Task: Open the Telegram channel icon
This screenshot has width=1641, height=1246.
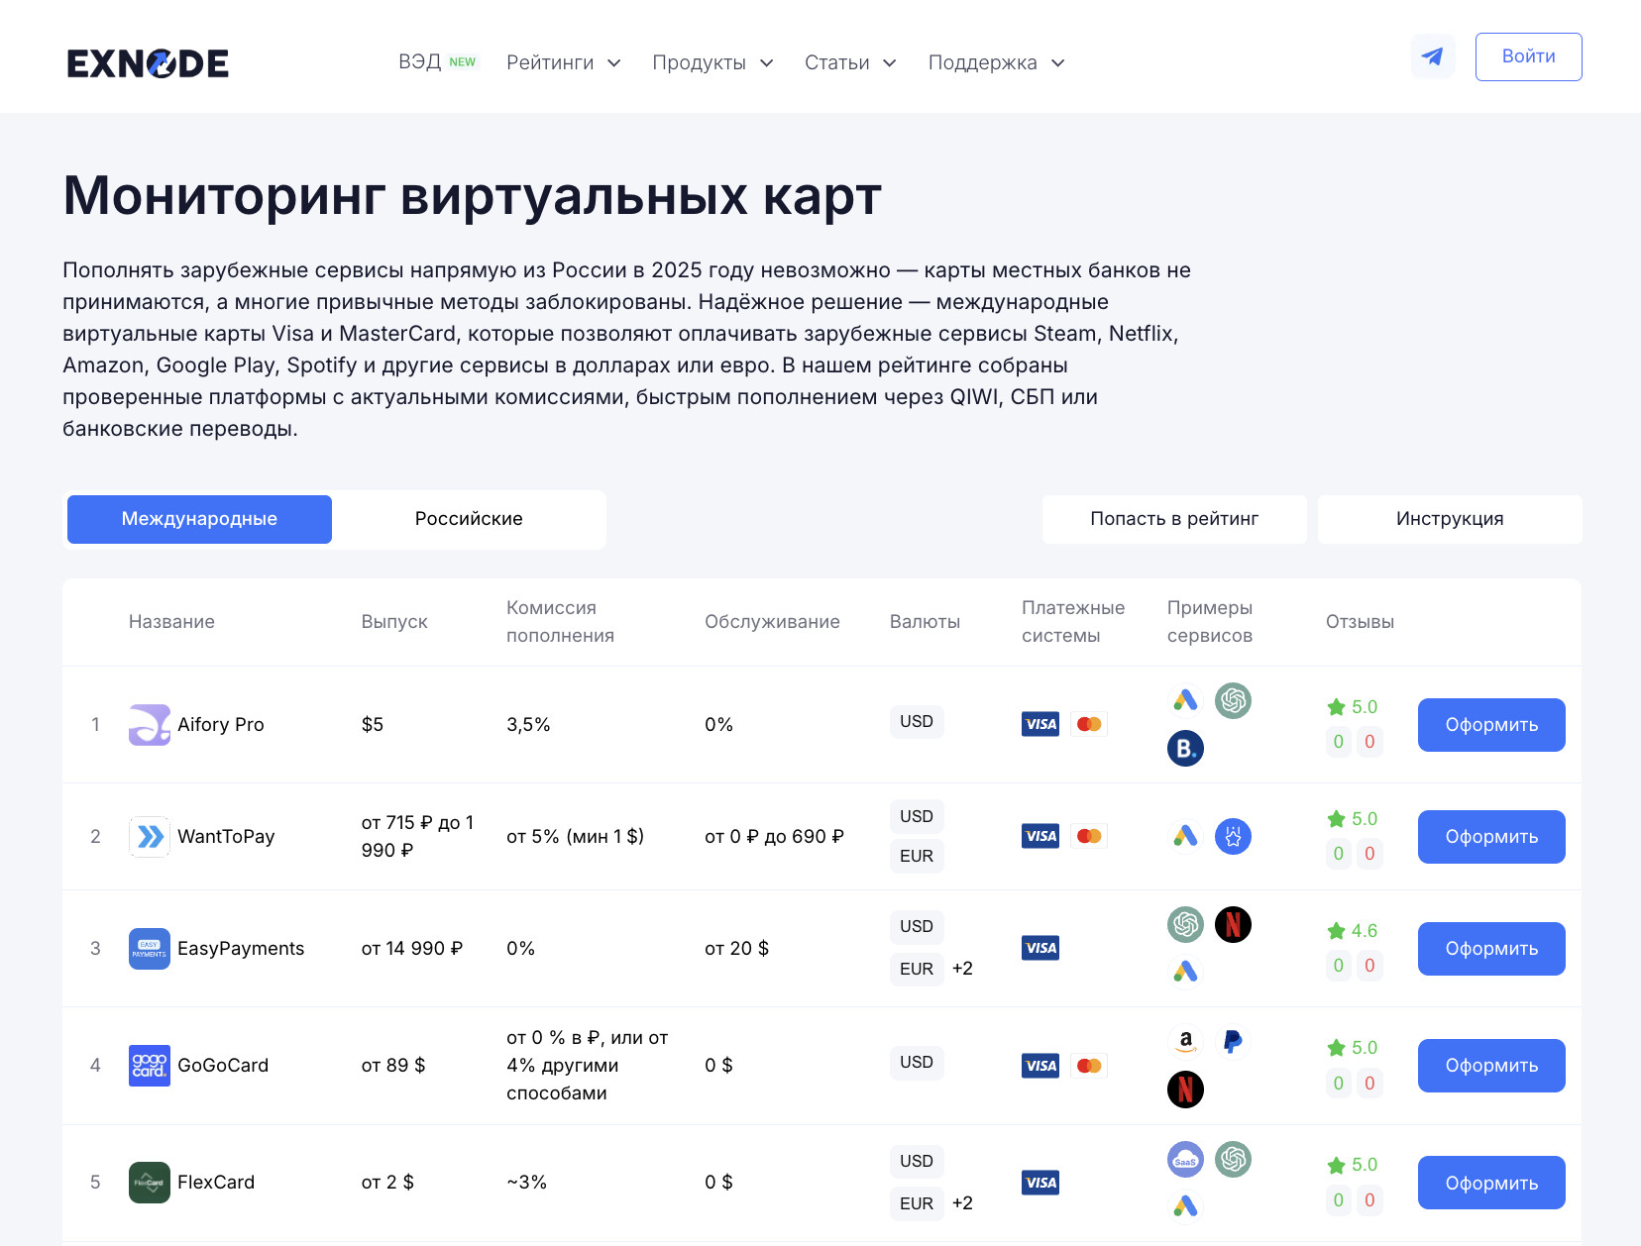Action: 1433,56
